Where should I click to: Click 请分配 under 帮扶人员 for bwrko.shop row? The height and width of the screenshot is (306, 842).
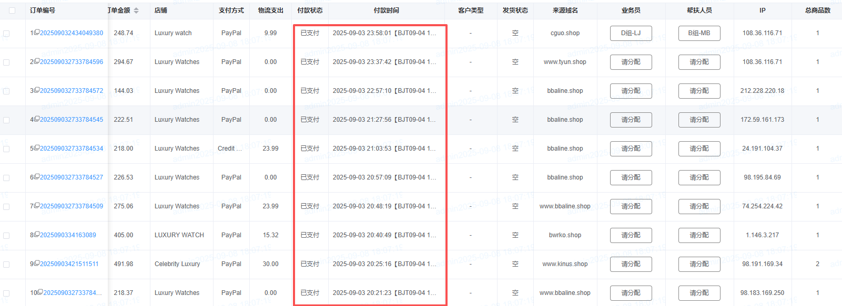pos(699,235)
